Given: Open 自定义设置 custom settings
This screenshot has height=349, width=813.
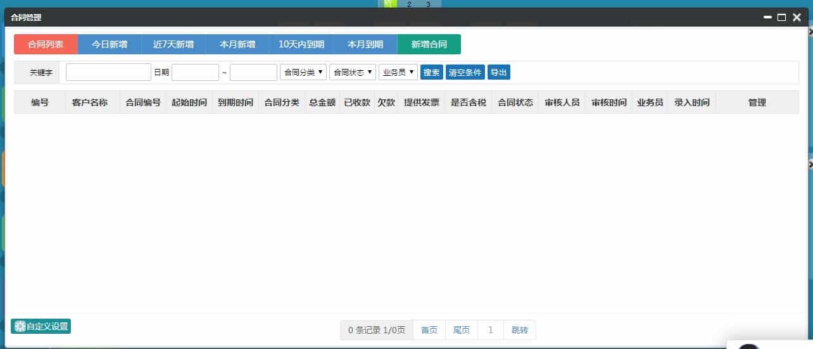Looking at the screenshot, I should click(x=41, y=326).
